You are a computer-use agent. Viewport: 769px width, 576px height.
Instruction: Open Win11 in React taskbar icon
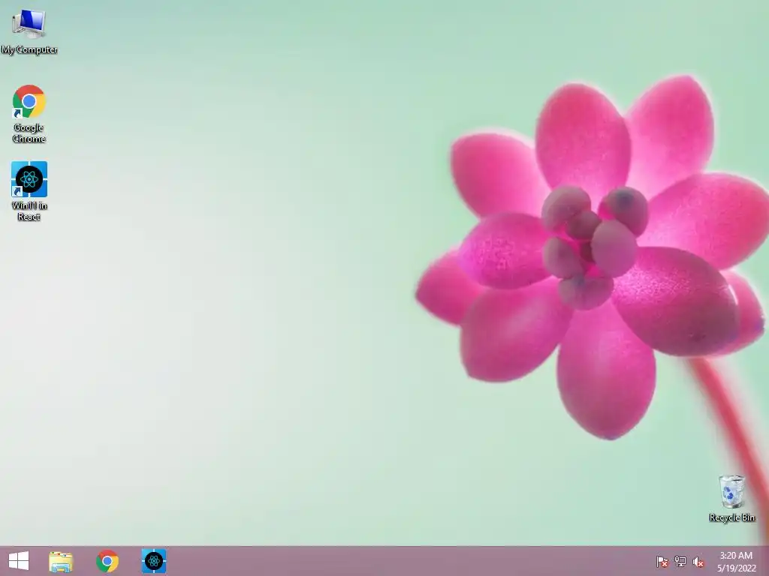coord(154,561)
